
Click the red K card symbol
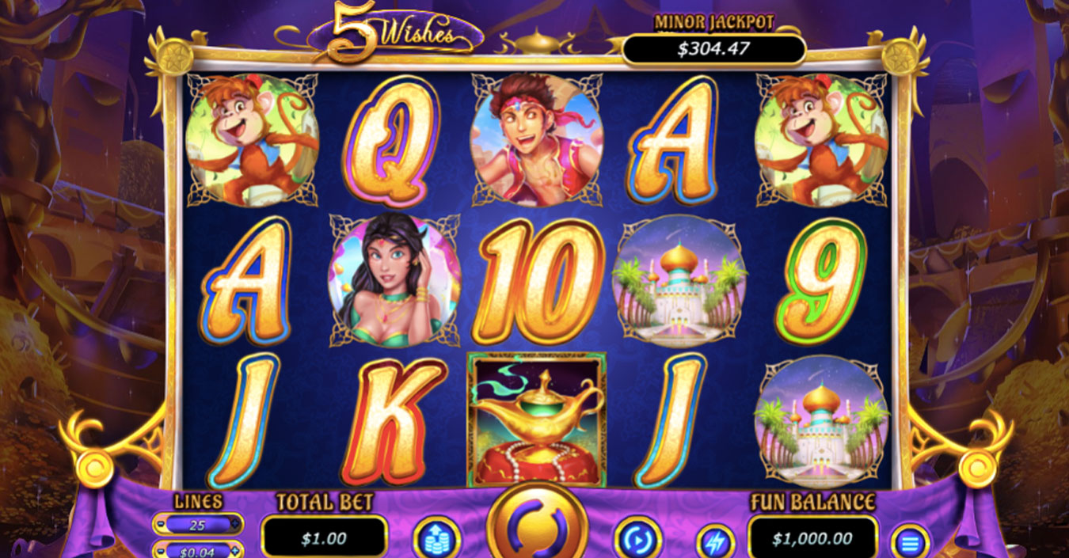394,421
